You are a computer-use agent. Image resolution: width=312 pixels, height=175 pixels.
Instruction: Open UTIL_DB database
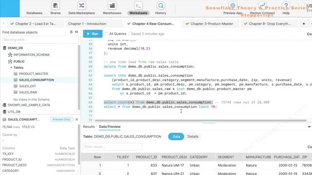tap(14, 112)
